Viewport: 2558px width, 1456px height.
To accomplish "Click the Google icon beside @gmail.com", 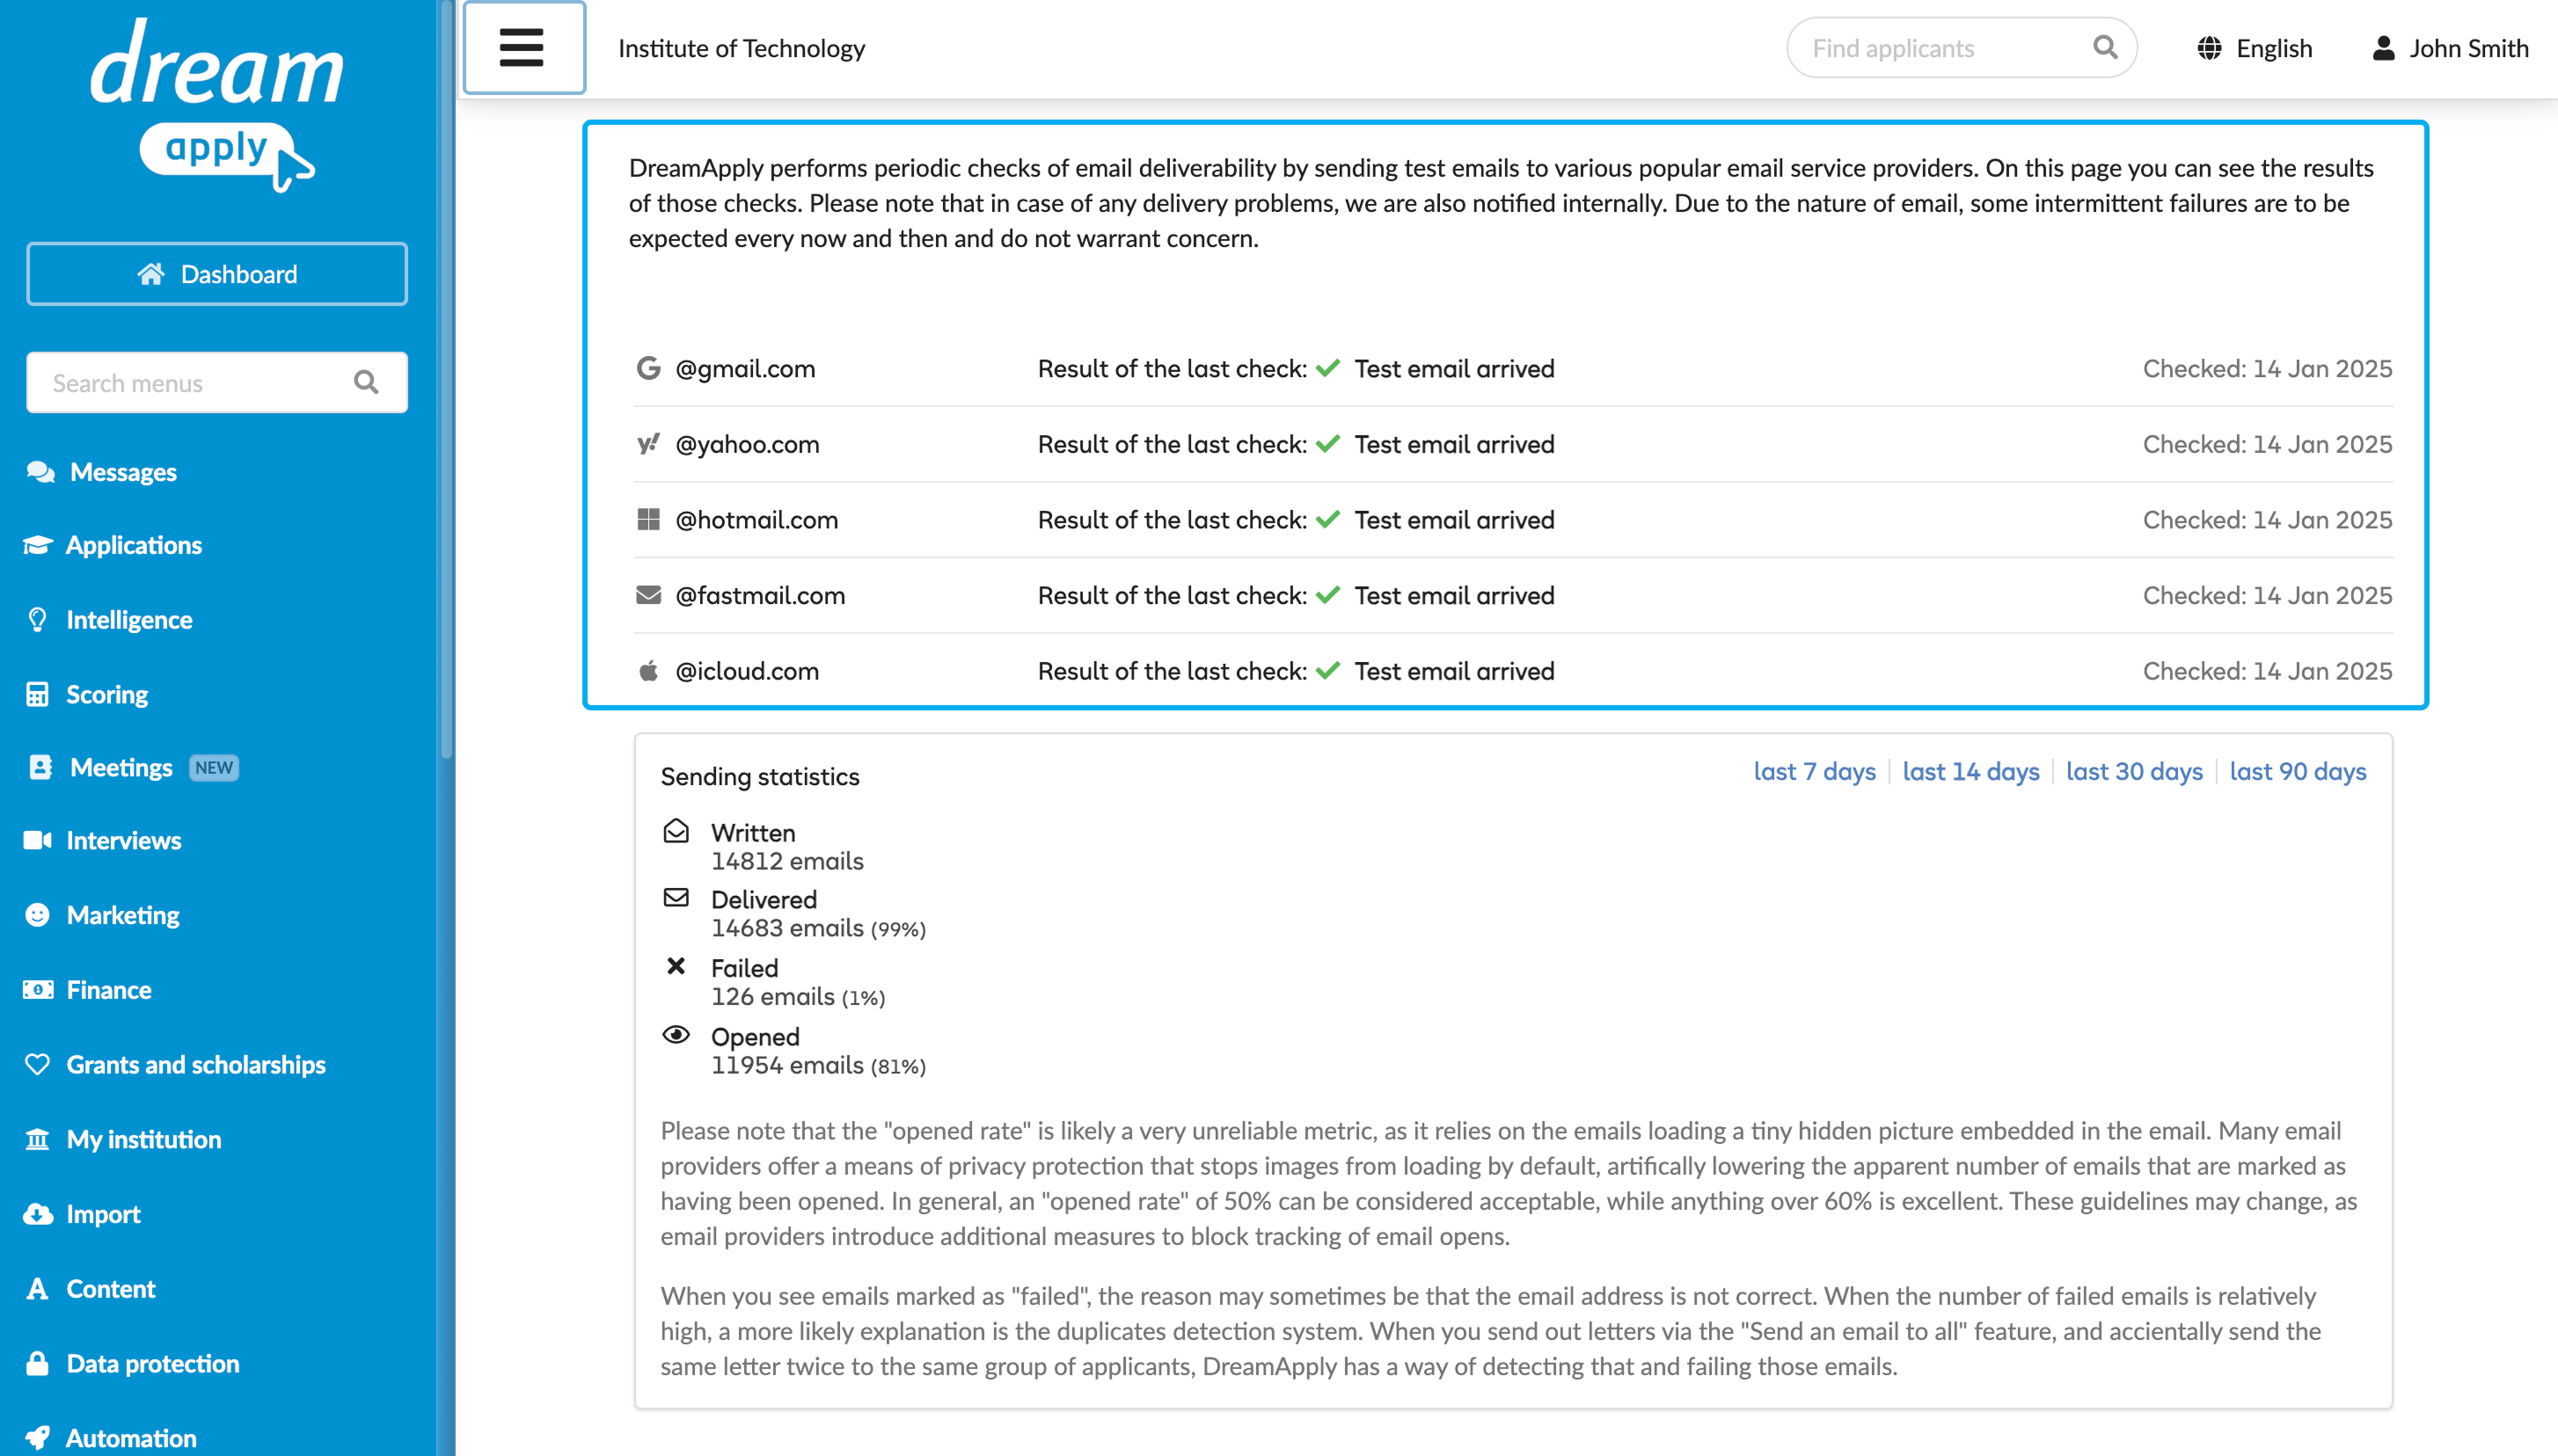I will [x=648, y=368].
